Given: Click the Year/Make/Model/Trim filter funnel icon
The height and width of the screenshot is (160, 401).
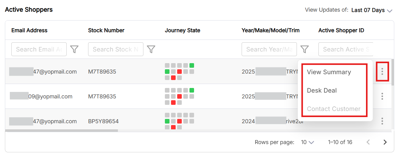Looking at the screenshot, I should coord(304,49).
